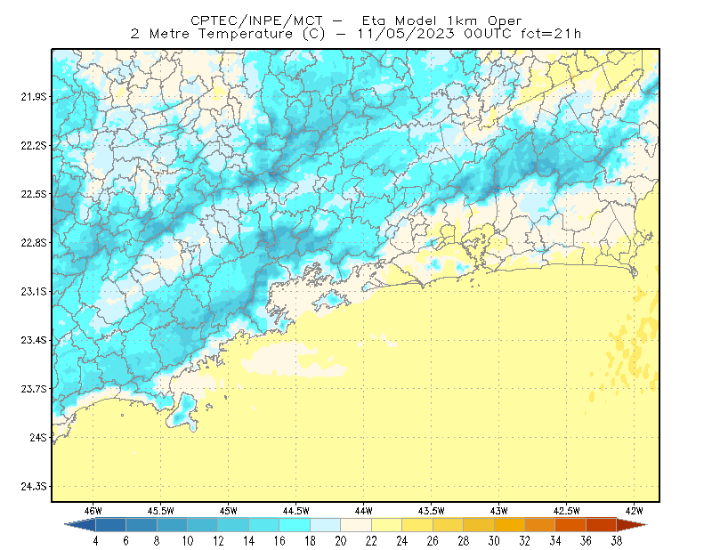Image resolution: width=712 pixels, height=550 pixels.
Task: Click the colorbar value '12'
Action: (218, 541)
